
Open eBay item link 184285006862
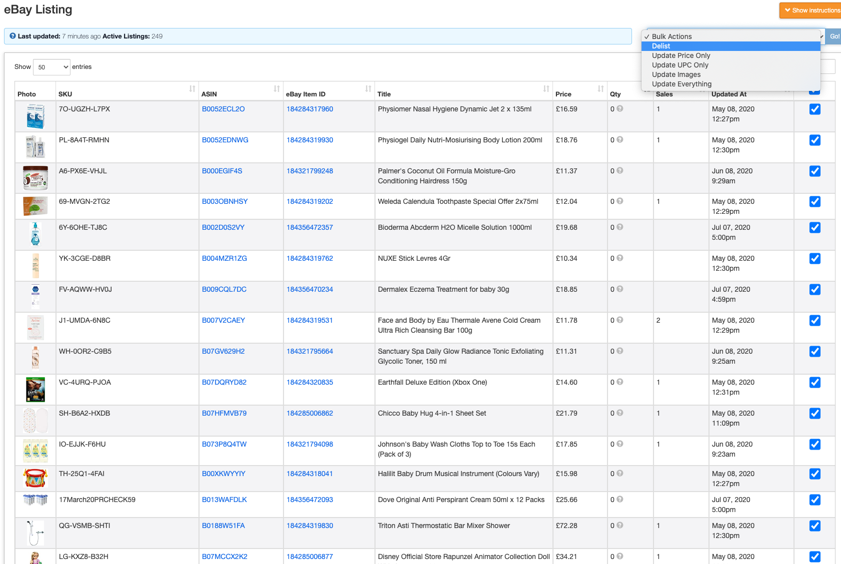309,413
